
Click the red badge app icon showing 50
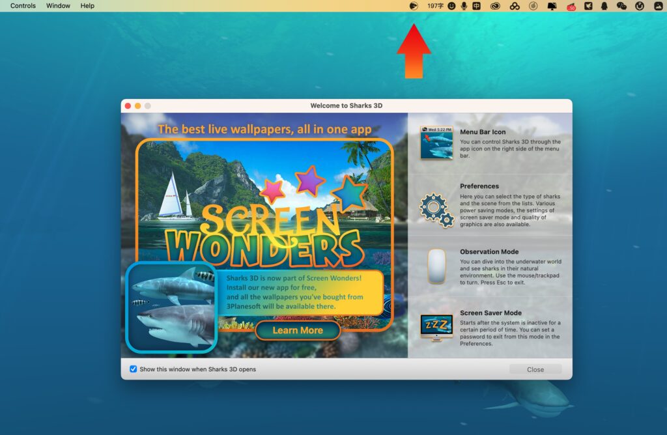point(572,6)
